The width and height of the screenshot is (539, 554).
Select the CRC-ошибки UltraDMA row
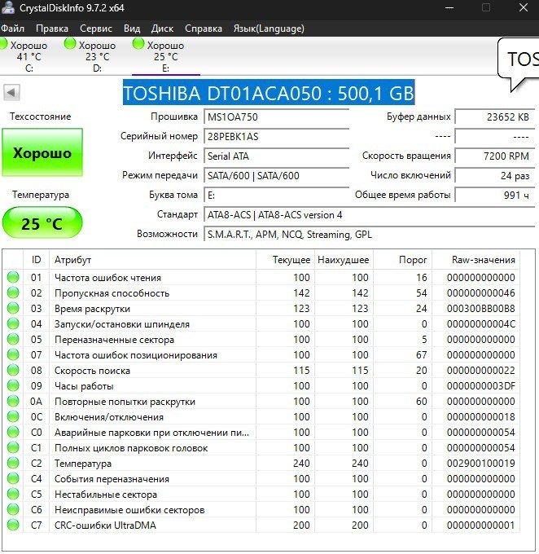(x=261, y=525)
